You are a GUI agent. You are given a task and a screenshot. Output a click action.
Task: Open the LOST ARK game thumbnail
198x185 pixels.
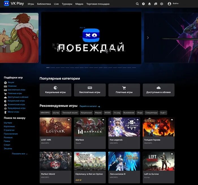(x=55, y=127)
